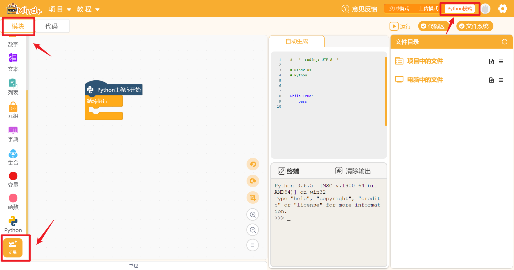Click 清除输出 to clear terminal
514x270 pixels.
353,171
